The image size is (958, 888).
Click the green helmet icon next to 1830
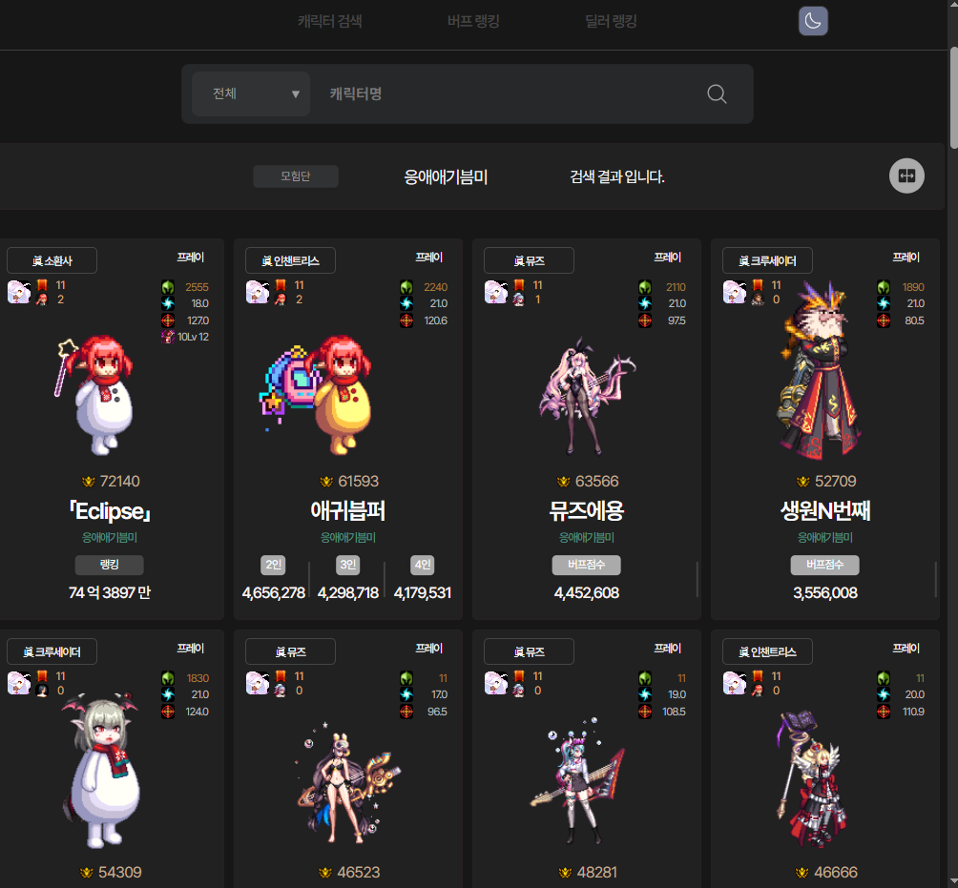[x=168, y=678]
